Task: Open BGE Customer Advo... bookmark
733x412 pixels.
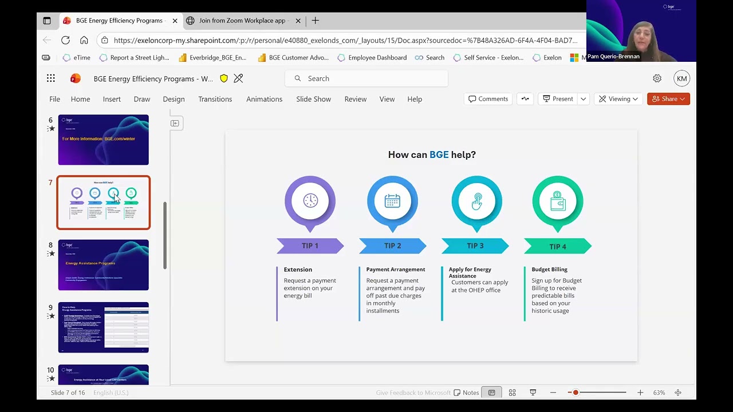Action: (x=293, y=57)
